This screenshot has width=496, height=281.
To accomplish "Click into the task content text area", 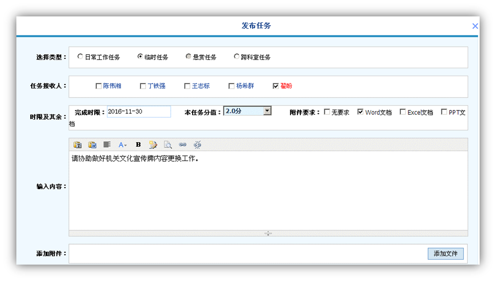I will (268, 190).
